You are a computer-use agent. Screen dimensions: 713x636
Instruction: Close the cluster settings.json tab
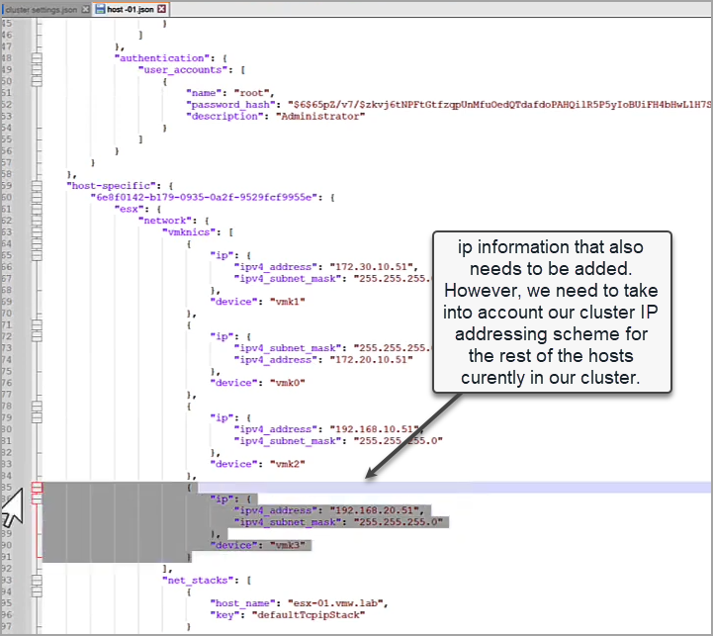(85, 9)
